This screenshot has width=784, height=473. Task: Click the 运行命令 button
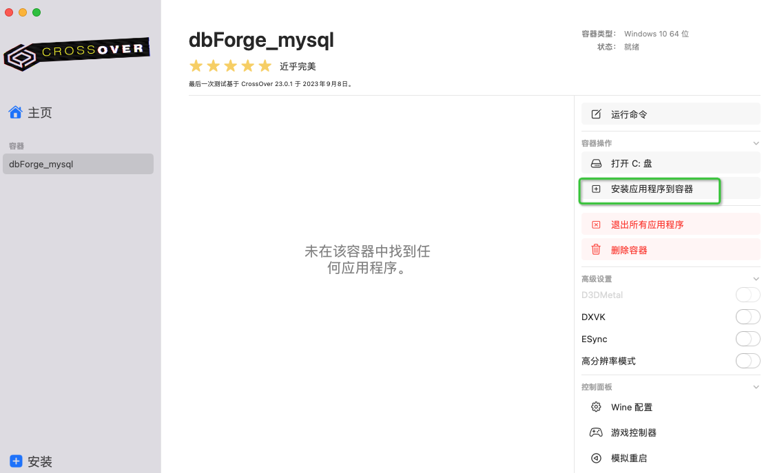(670, 114)
